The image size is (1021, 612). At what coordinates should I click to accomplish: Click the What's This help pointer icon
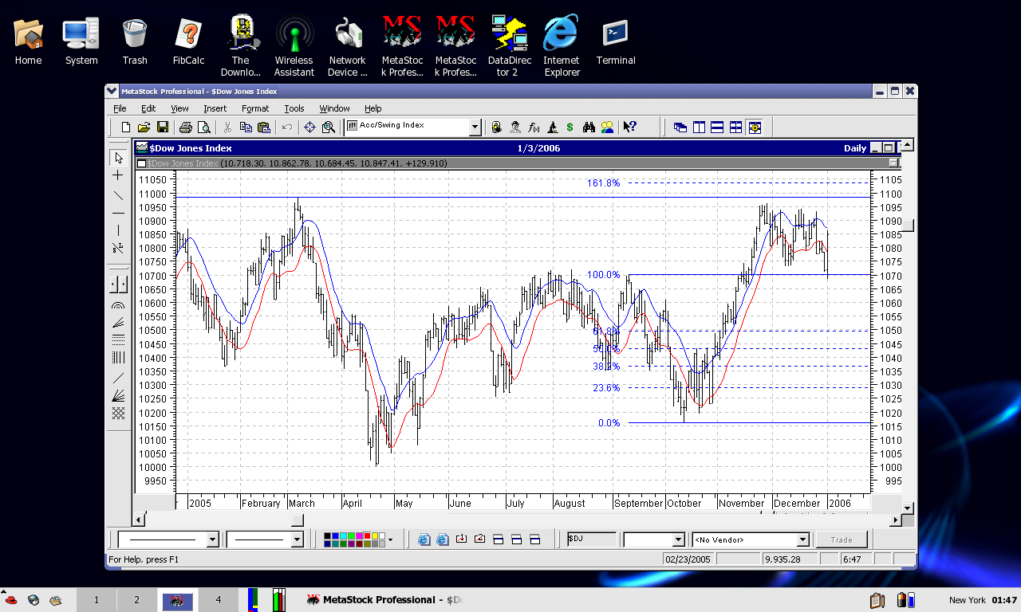tap(629, 127)
